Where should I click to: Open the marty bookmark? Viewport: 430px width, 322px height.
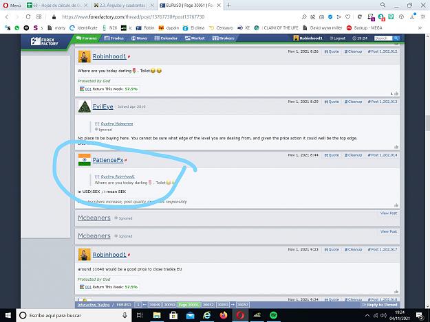point(57,28)
